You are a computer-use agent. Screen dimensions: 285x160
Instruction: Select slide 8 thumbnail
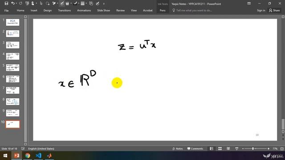(12, 102)
